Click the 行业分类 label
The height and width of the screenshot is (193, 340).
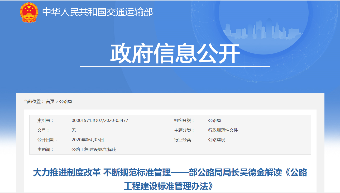pyautogui.click(x=184, y=140)
